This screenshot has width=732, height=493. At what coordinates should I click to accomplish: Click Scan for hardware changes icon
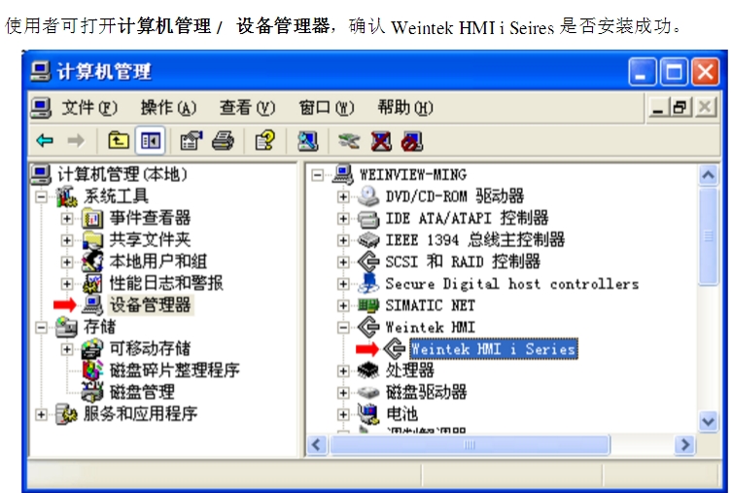pyautogui.click(x=307, y=141)
